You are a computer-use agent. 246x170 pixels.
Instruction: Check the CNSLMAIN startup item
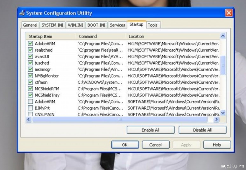(x=30, y=114)
